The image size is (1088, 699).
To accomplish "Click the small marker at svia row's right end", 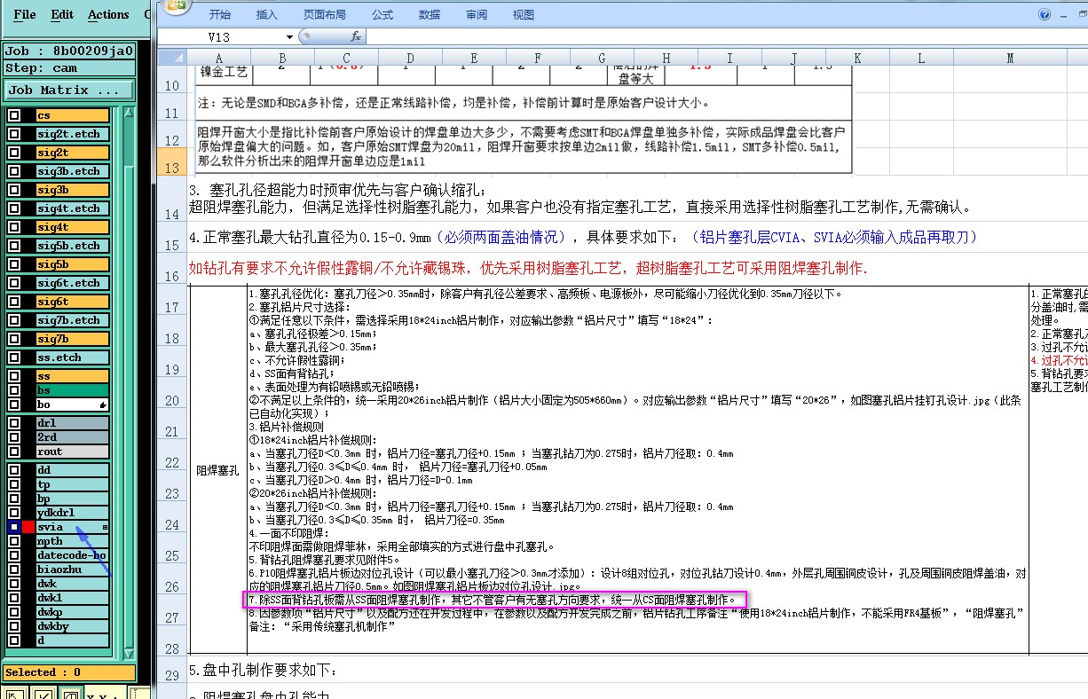I will pyautogui.click(x=106, y=528).
